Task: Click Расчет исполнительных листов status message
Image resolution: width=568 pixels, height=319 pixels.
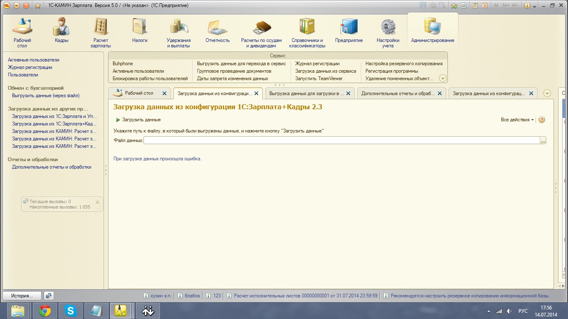Action: pos(302,296)
